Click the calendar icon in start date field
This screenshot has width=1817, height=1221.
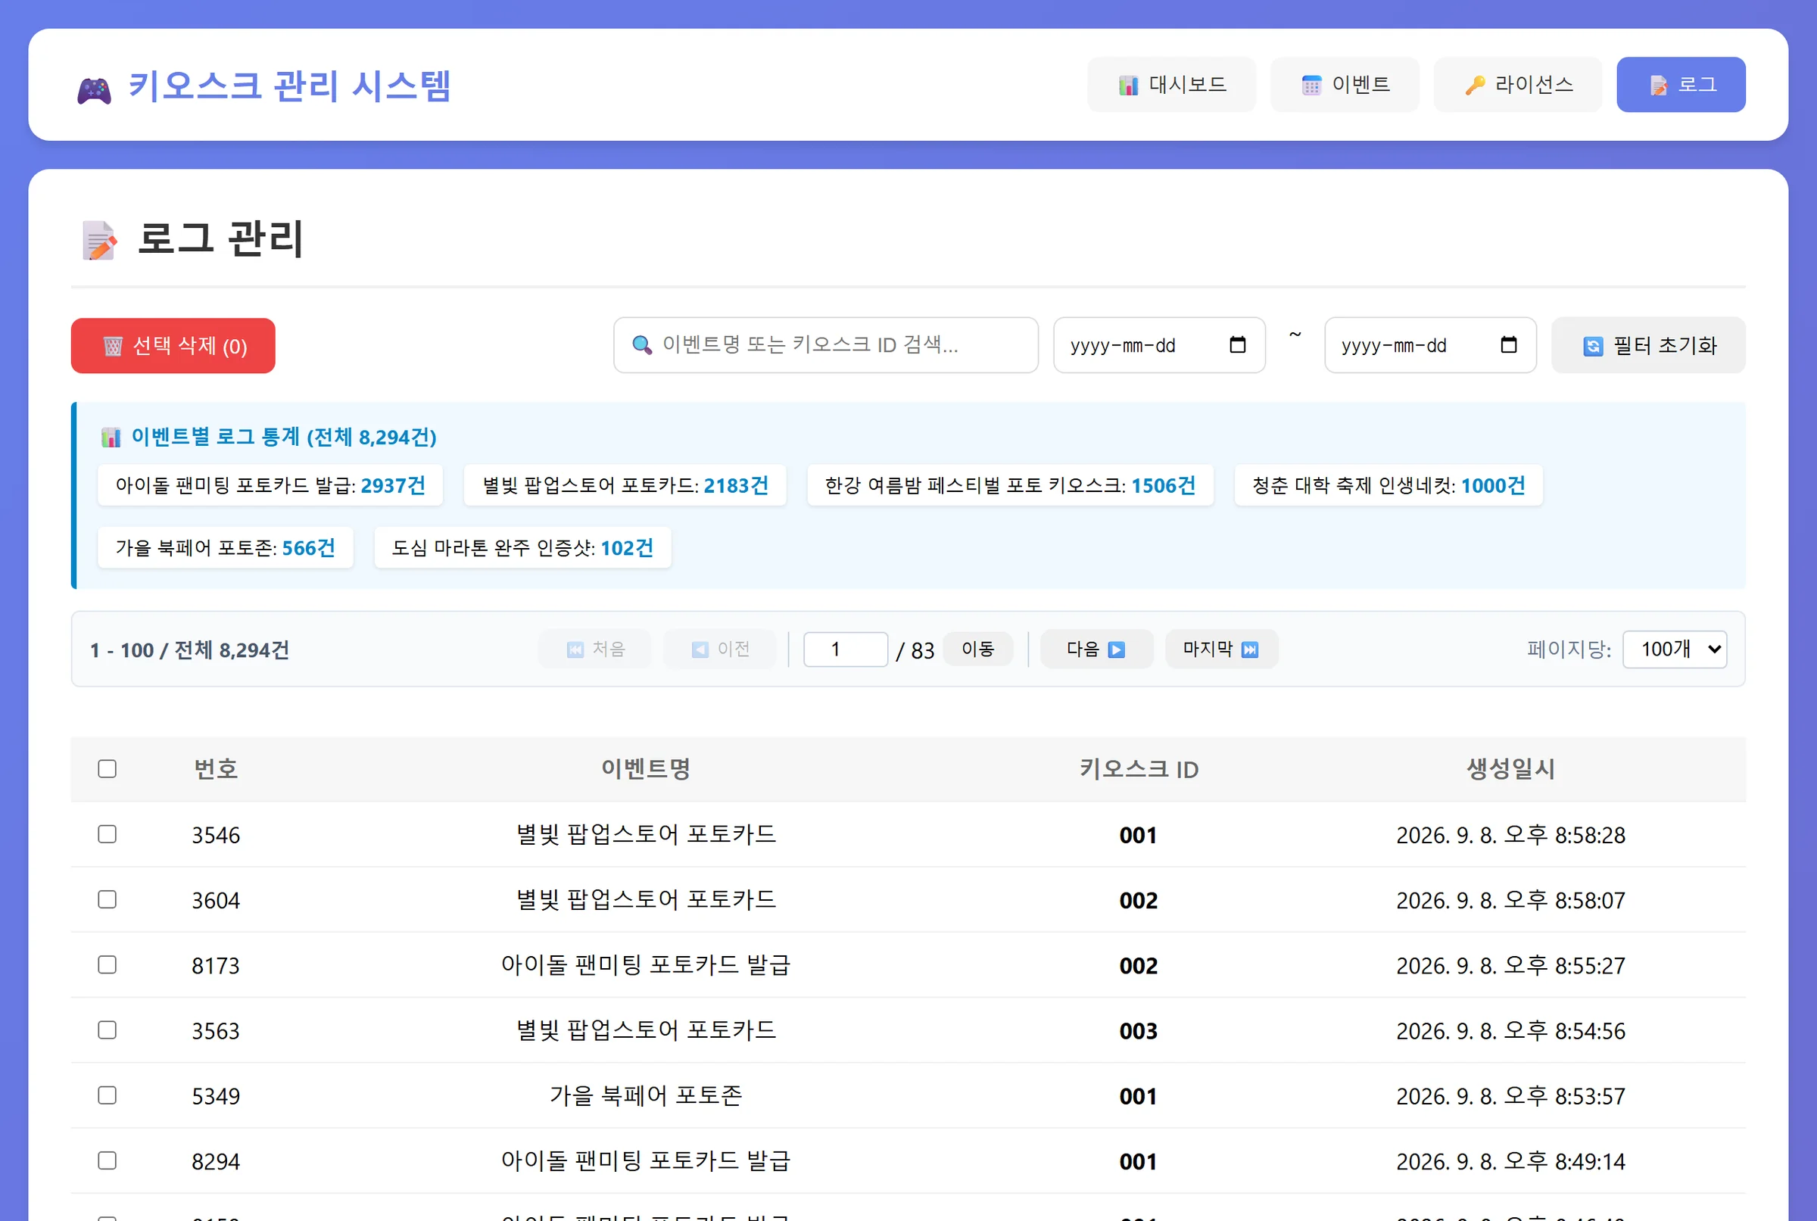(x=1237, y=344)
